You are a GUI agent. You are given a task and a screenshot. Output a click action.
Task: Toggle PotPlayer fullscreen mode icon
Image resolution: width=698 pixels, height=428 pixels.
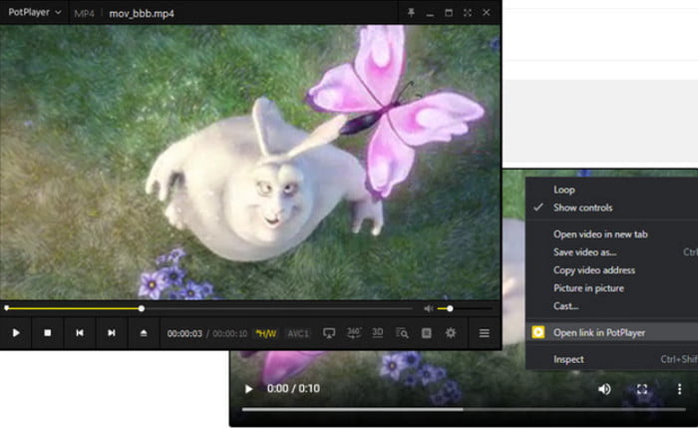tap(467, 12)
